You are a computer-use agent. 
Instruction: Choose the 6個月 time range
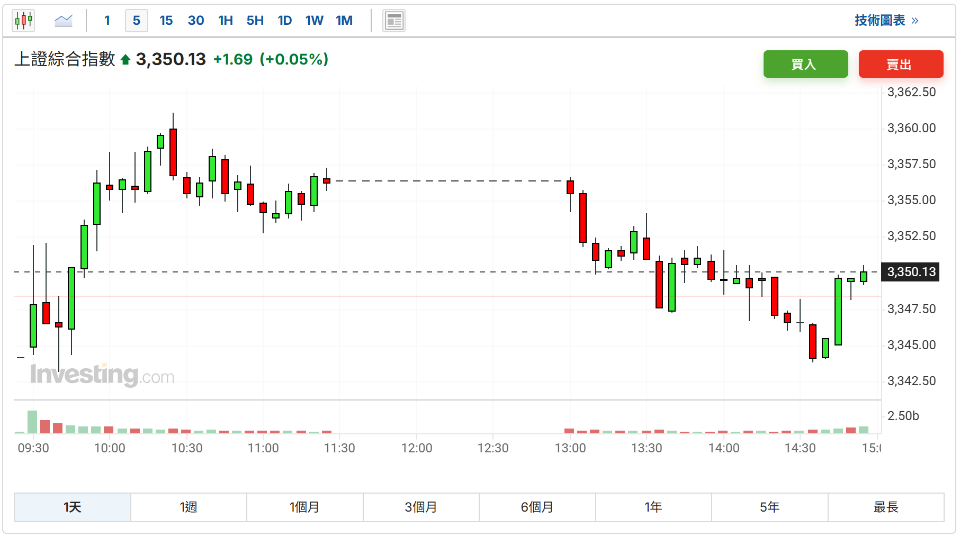pyautogui.click(x=537, y=507)
